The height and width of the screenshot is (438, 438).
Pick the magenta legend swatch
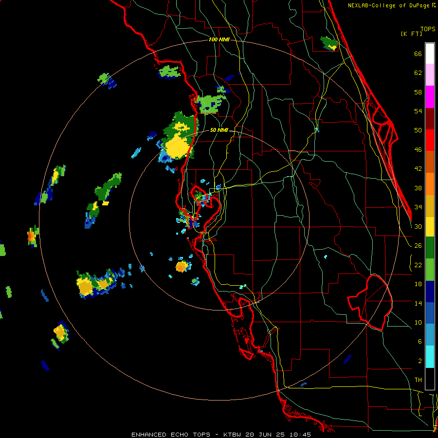(x=430, y=97)
